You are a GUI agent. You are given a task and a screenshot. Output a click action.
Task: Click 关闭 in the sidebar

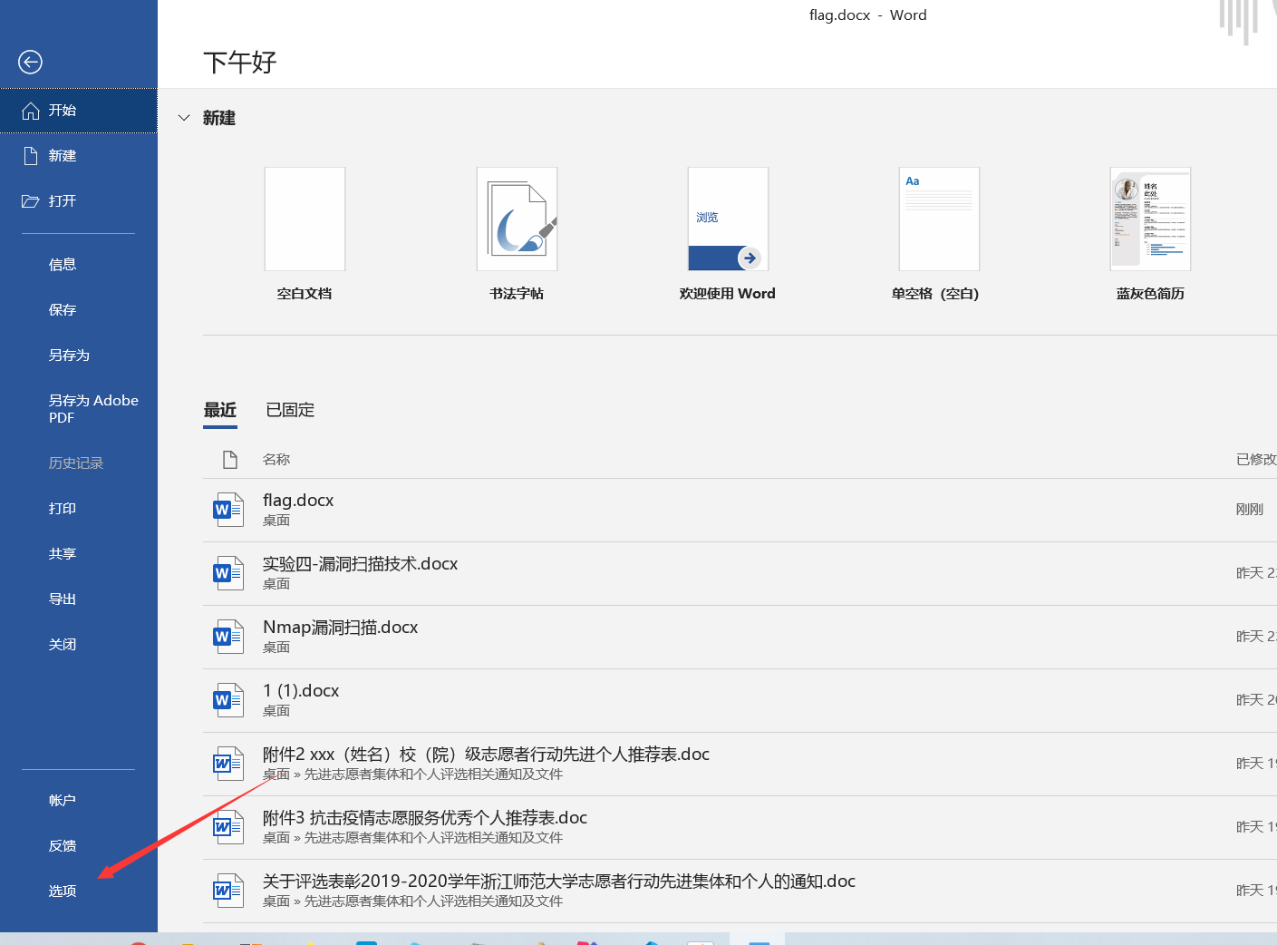point(63,645)
